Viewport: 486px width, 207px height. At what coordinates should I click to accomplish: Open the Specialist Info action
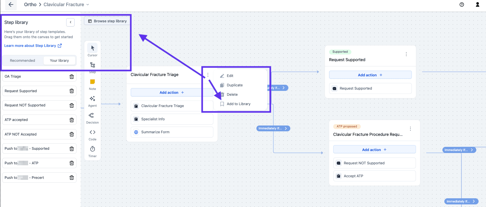pos(172,119)
